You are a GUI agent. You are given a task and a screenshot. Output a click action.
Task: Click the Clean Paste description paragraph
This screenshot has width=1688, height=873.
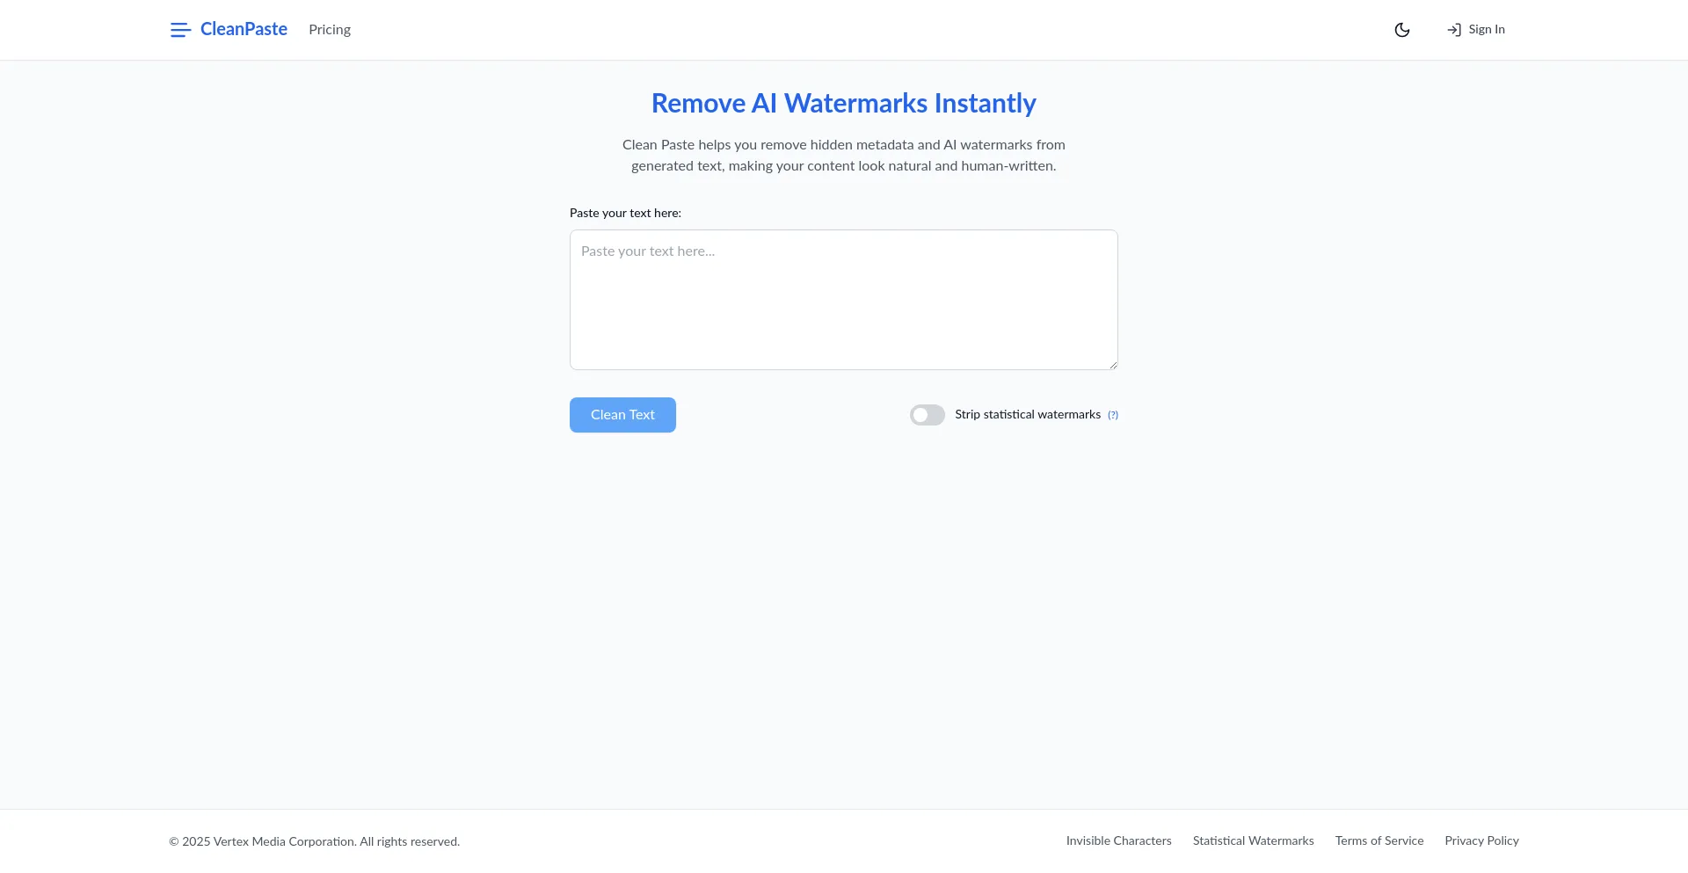pos(843,156)
